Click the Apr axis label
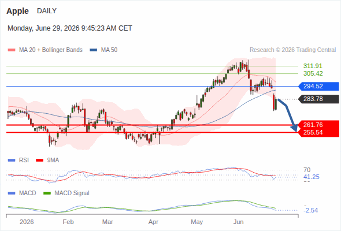This screenshot has height=231, width=341. (x=153, y=222)
